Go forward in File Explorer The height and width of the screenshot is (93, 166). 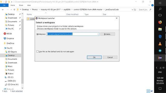7,10
